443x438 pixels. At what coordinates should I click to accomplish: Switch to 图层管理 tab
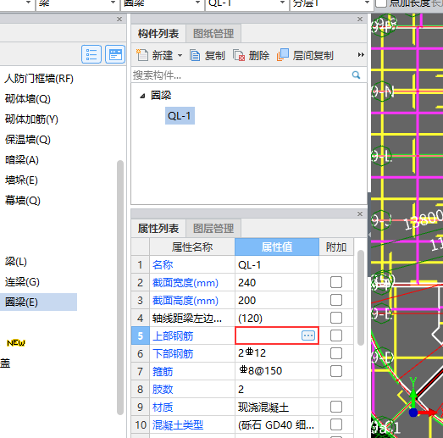point(213,229)
